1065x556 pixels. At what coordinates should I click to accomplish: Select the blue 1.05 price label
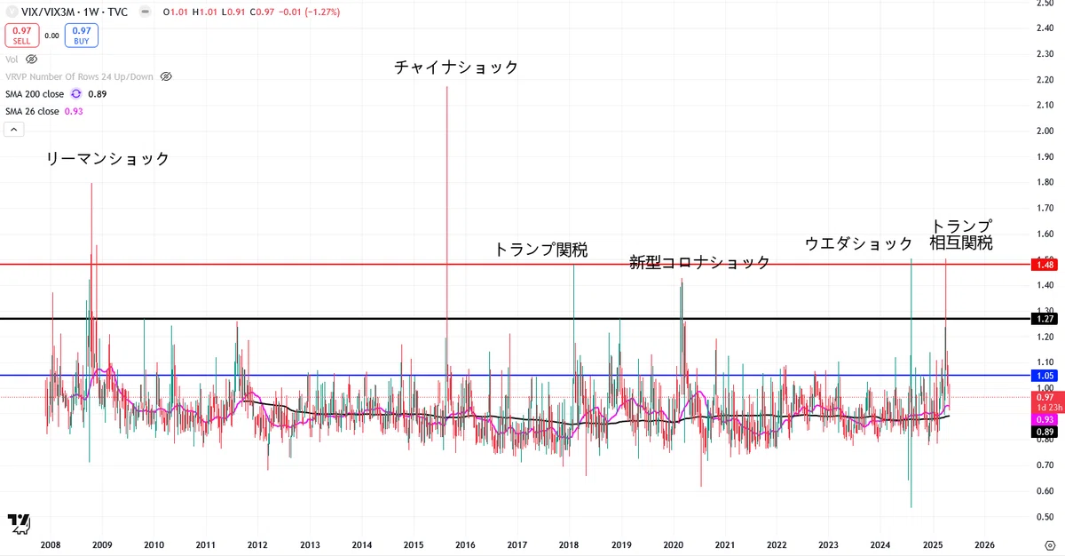(1045, 375)
